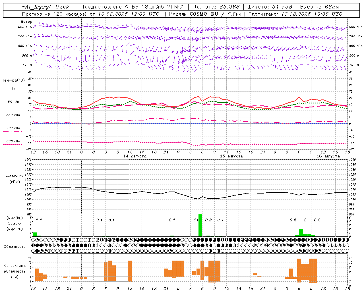Click the (мм/1ч.) unit label
The image size is (364, 291).
tap(15, 229)
